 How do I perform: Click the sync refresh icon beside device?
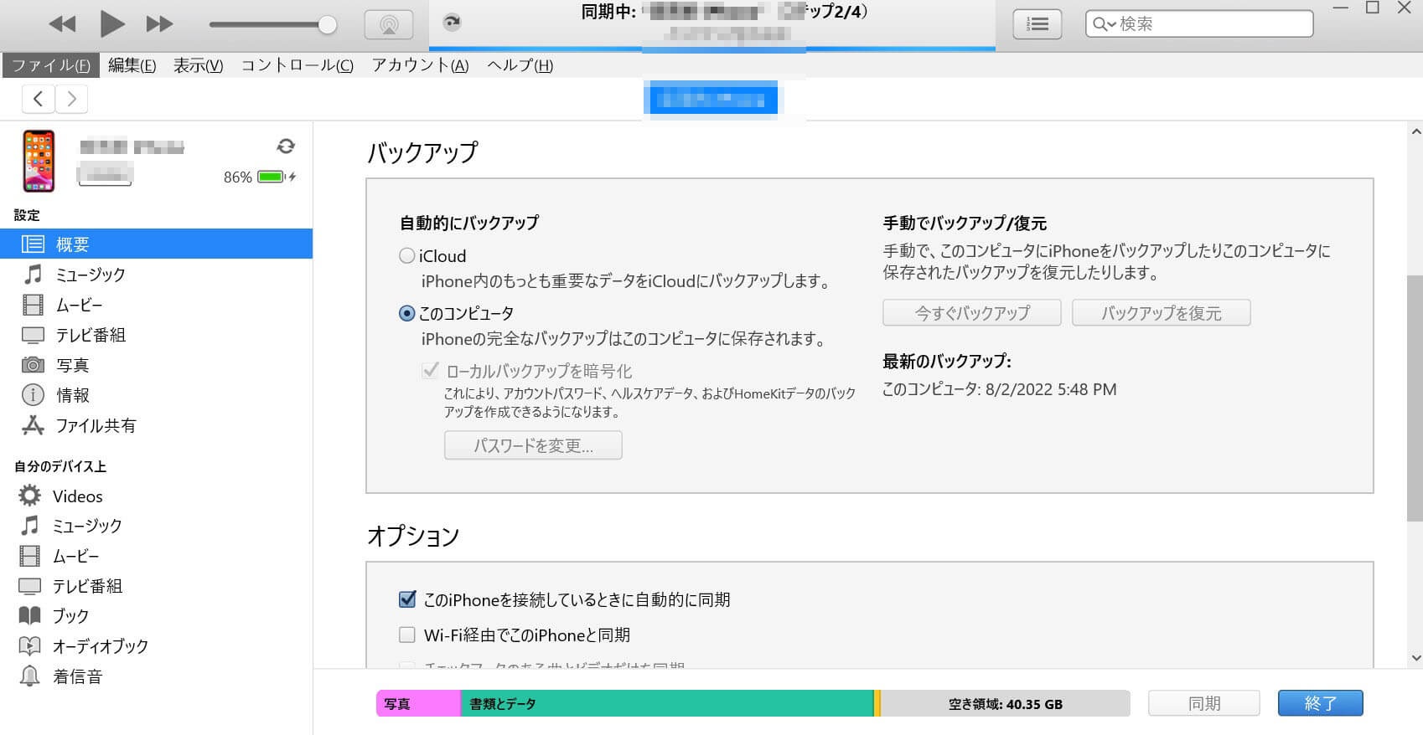[x=286, y=146]
